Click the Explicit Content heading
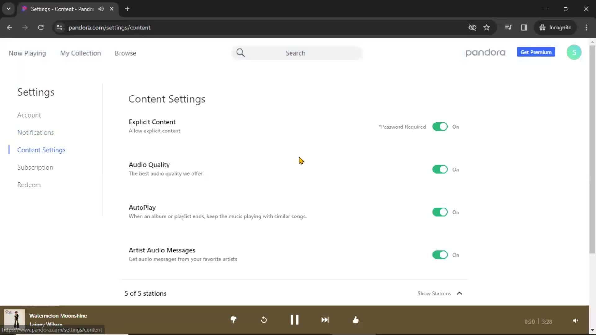596x335 pixels. tap(152, 122)
